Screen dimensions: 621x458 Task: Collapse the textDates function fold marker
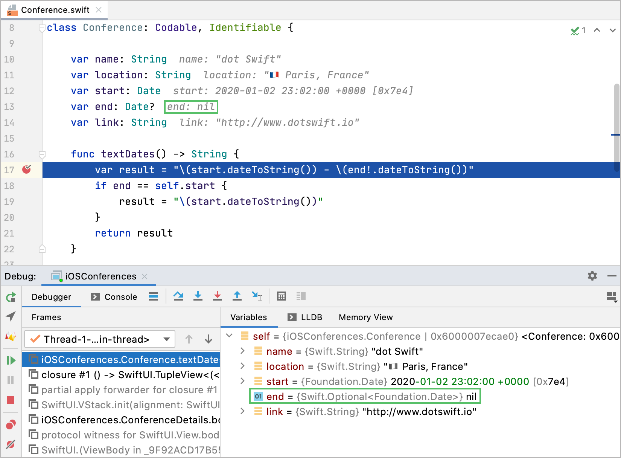[42, 154]
